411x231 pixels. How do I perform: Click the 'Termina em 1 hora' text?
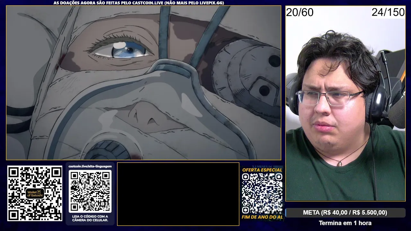point(345,223)
